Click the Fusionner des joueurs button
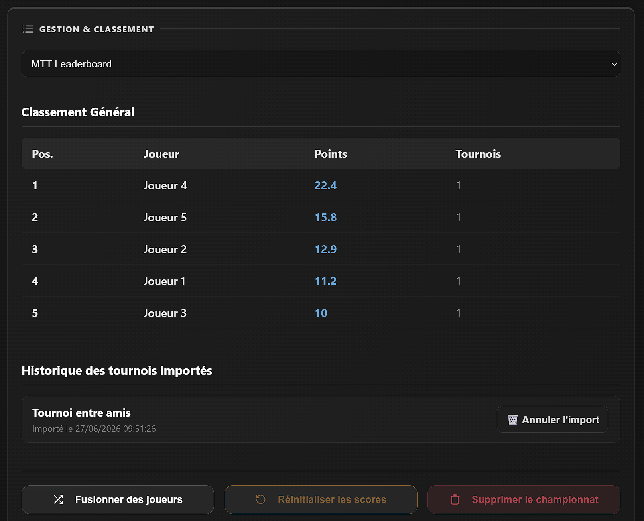The height and width of the screenshot is (521, 644). (x=118, y=499)
